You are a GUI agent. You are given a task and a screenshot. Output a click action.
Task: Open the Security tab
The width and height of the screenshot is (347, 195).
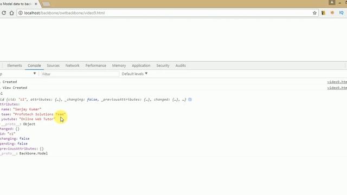click(x=163, y=66)
